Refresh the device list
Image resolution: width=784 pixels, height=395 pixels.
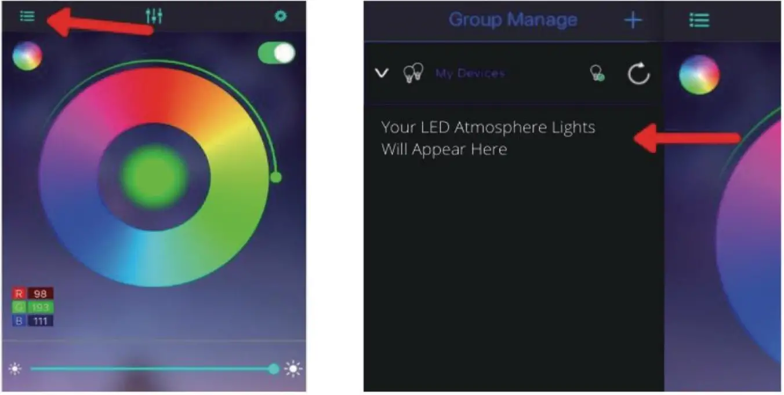click(x=639, y=74)
